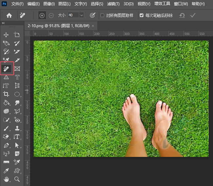Select the Artboard tool
The image size is (213, 186).
click(17, 35)
